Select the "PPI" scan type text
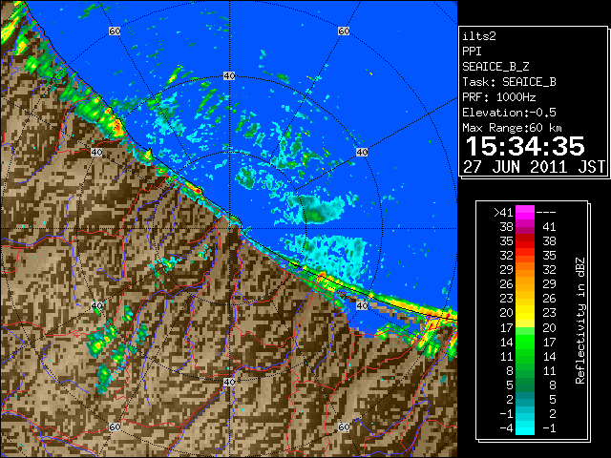This screenshot has height=458, width=611. [472, 52]
